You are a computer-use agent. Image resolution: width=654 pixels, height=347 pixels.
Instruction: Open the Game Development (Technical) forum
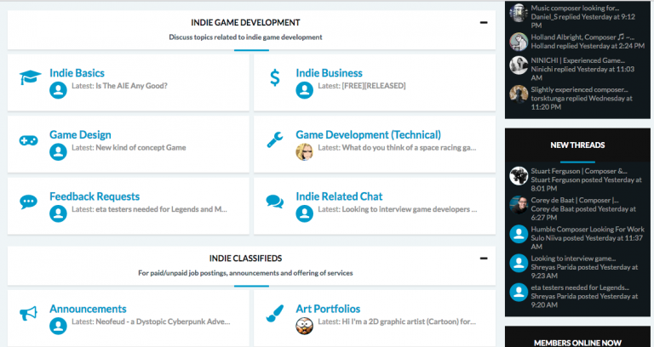(x=368, y=134)
